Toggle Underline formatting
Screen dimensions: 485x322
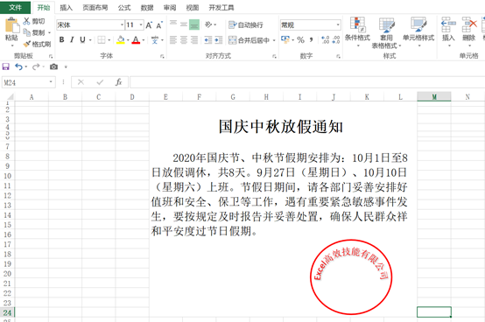(x=82, y=39)
